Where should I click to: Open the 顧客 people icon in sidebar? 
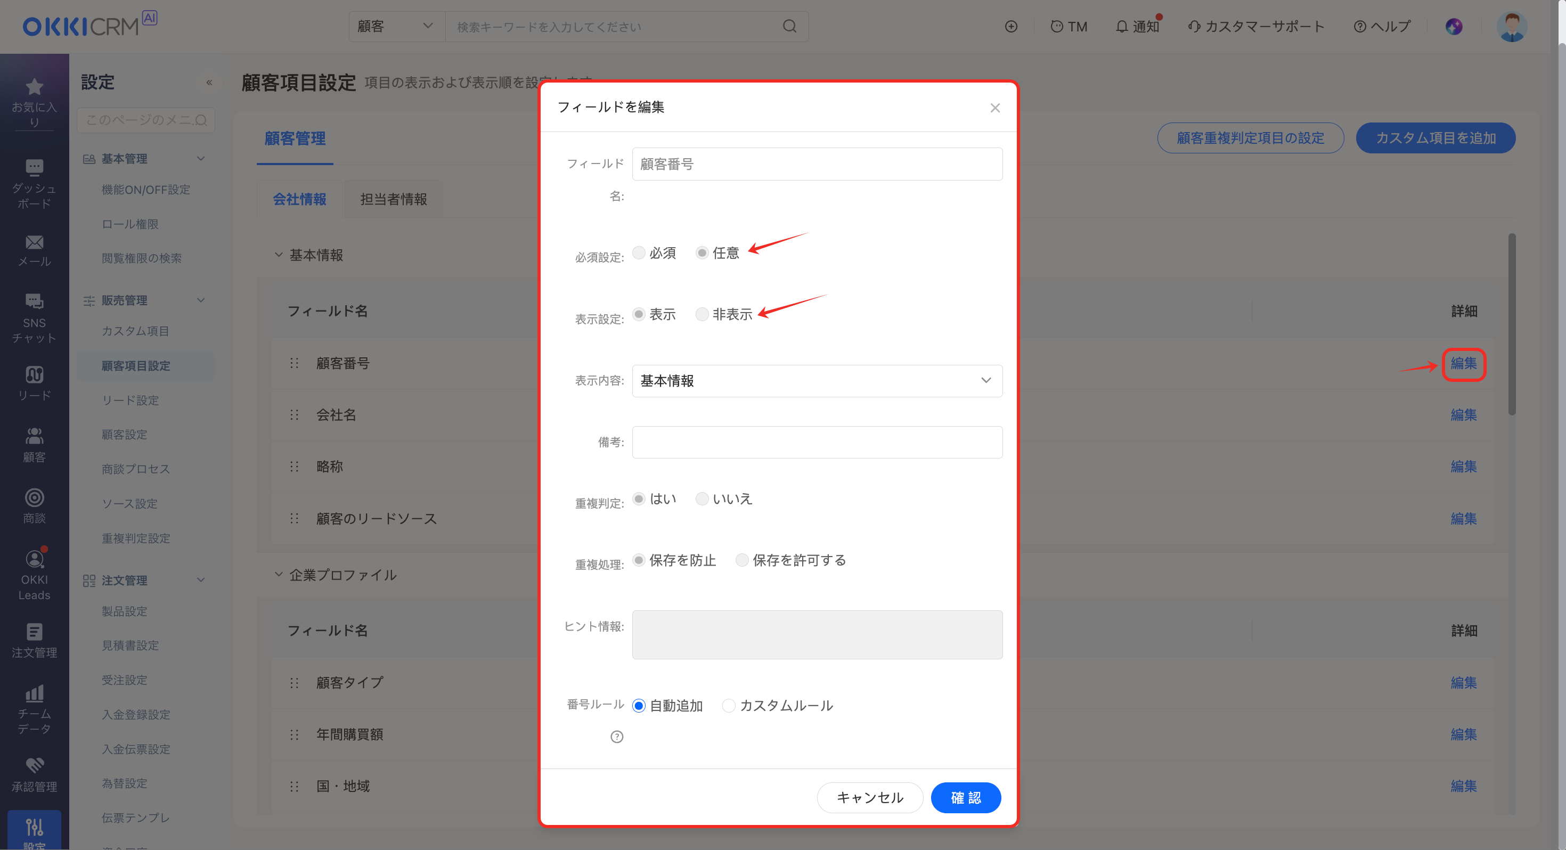pos(34,436)
